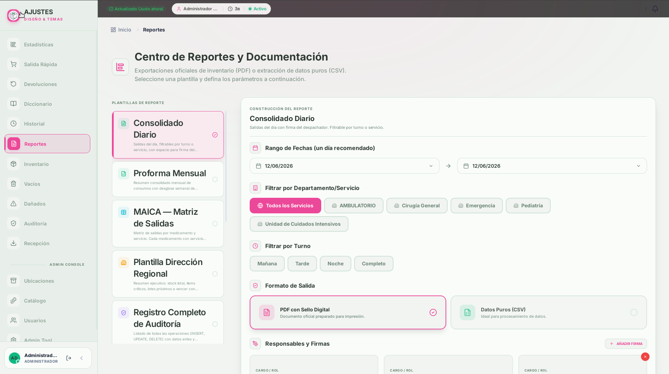Viewport: 669px width, 374px height.
Task: Open the notifications bell
Action: [x=655, y=9]
